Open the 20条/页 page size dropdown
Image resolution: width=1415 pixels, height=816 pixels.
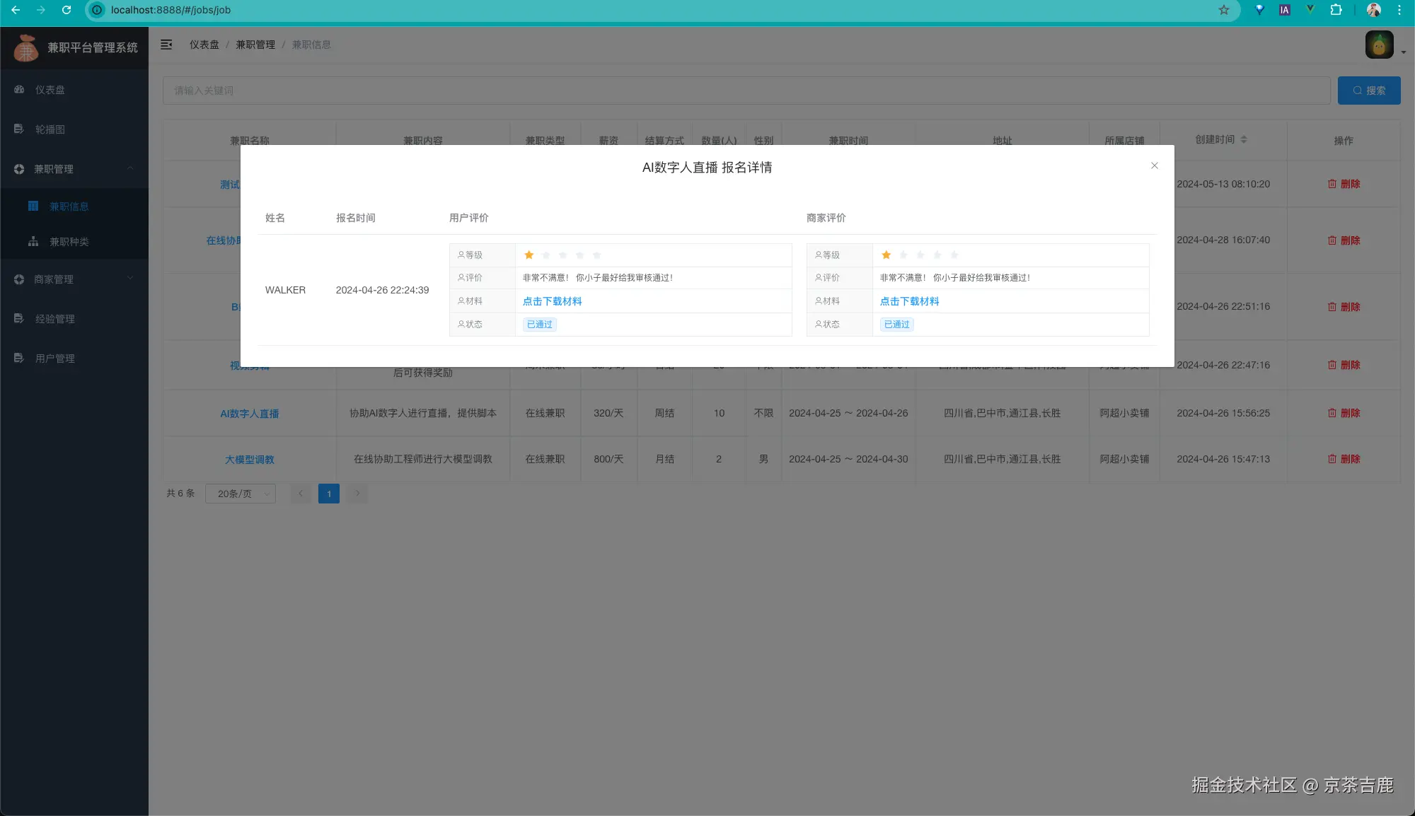point(241,494)
